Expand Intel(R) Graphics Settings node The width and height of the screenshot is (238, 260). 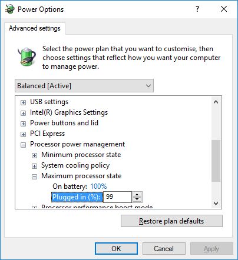tap(23, 113)
